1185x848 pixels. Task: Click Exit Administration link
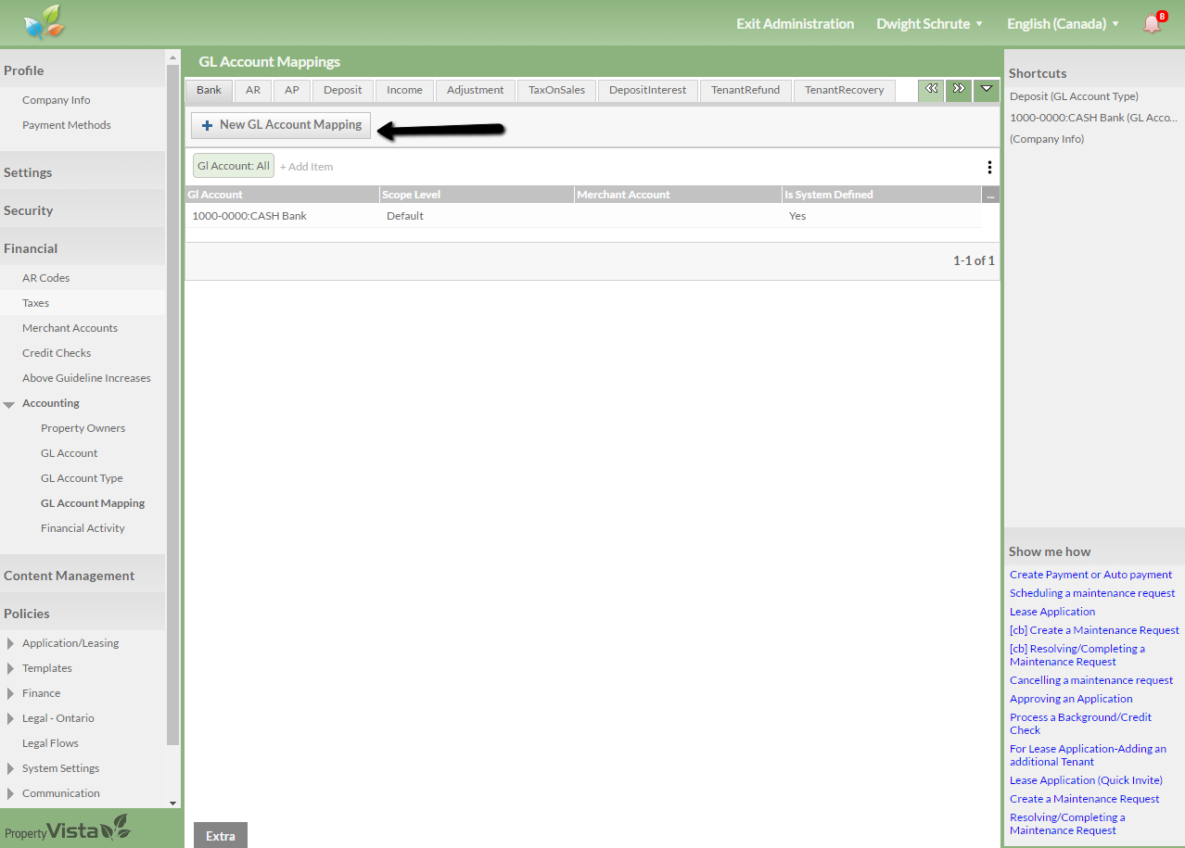tap(795, 24)
